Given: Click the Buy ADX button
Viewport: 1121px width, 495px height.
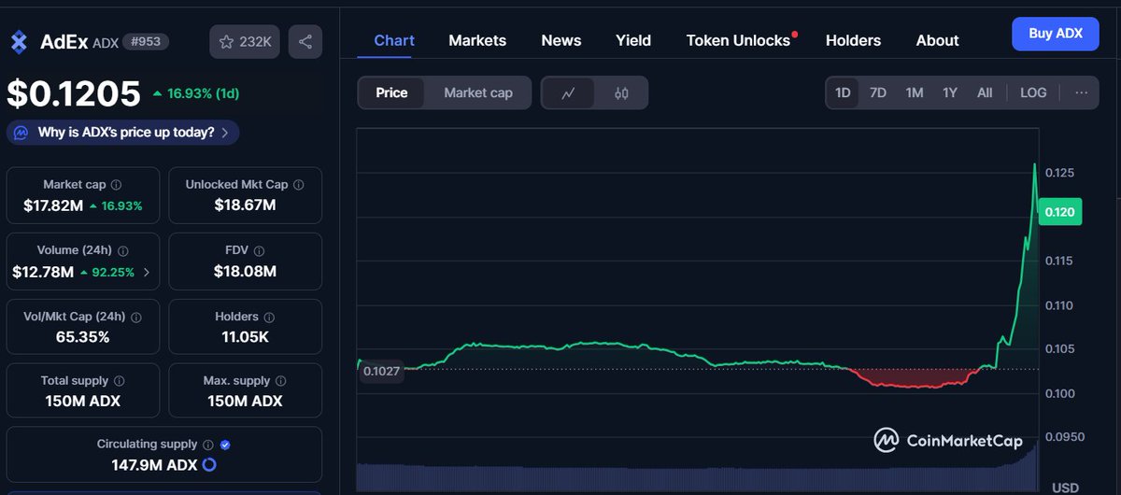Looking at the screenshot, I should (x=1056, y=34).
